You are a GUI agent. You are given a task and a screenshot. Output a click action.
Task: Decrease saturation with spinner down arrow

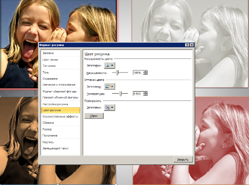145,74
